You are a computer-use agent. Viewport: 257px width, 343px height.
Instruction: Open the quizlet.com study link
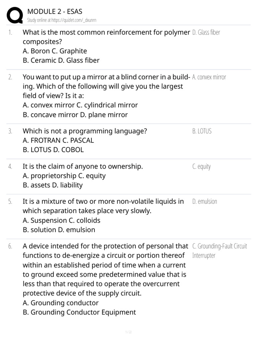coord(62,20)
